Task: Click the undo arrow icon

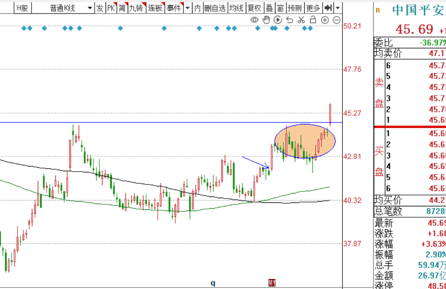Action: (289, 20)
